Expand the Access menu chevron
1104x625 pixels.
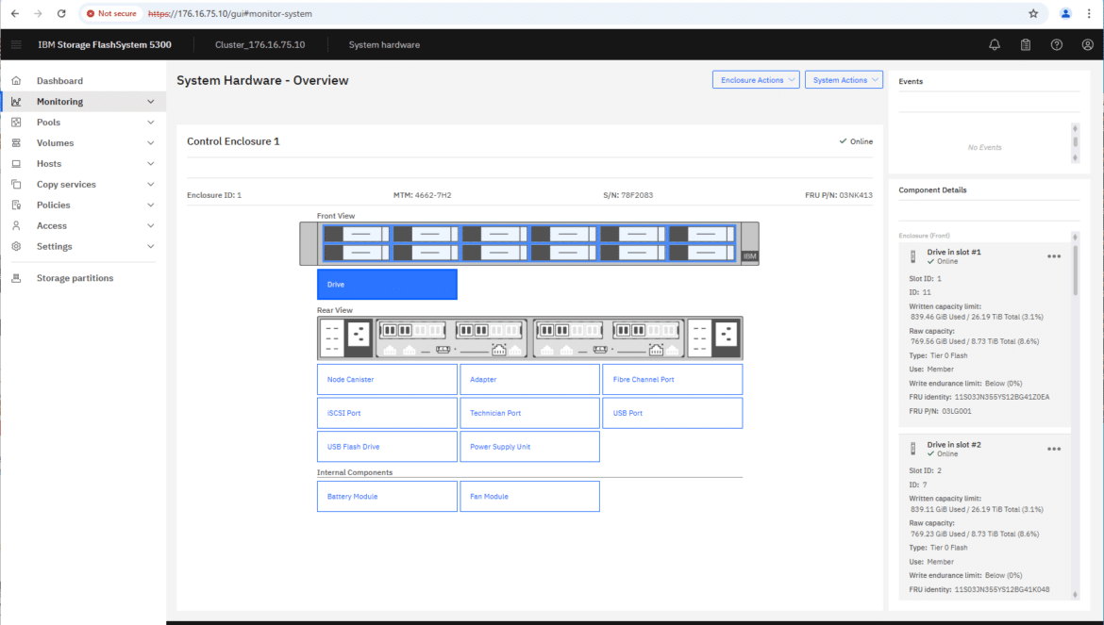[x=151, y=225]
